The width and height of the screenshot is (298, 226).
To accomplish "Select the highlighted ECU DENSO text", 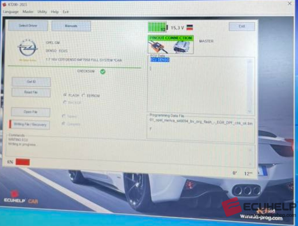I will pos(160,60).
